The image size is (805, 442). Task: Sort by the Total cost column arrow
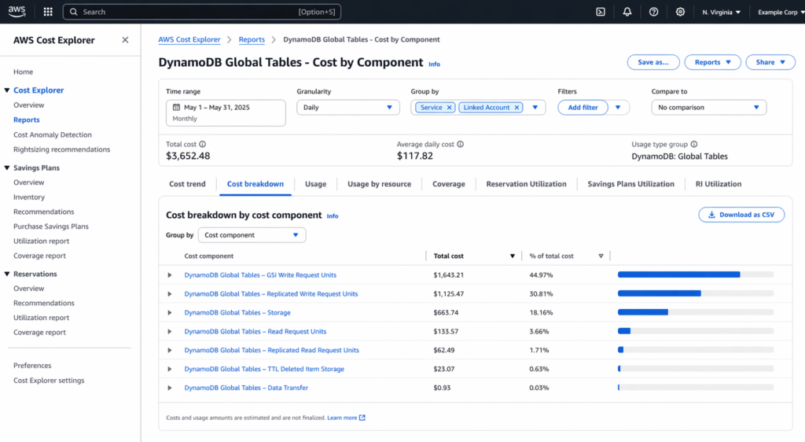click(513, 256)
